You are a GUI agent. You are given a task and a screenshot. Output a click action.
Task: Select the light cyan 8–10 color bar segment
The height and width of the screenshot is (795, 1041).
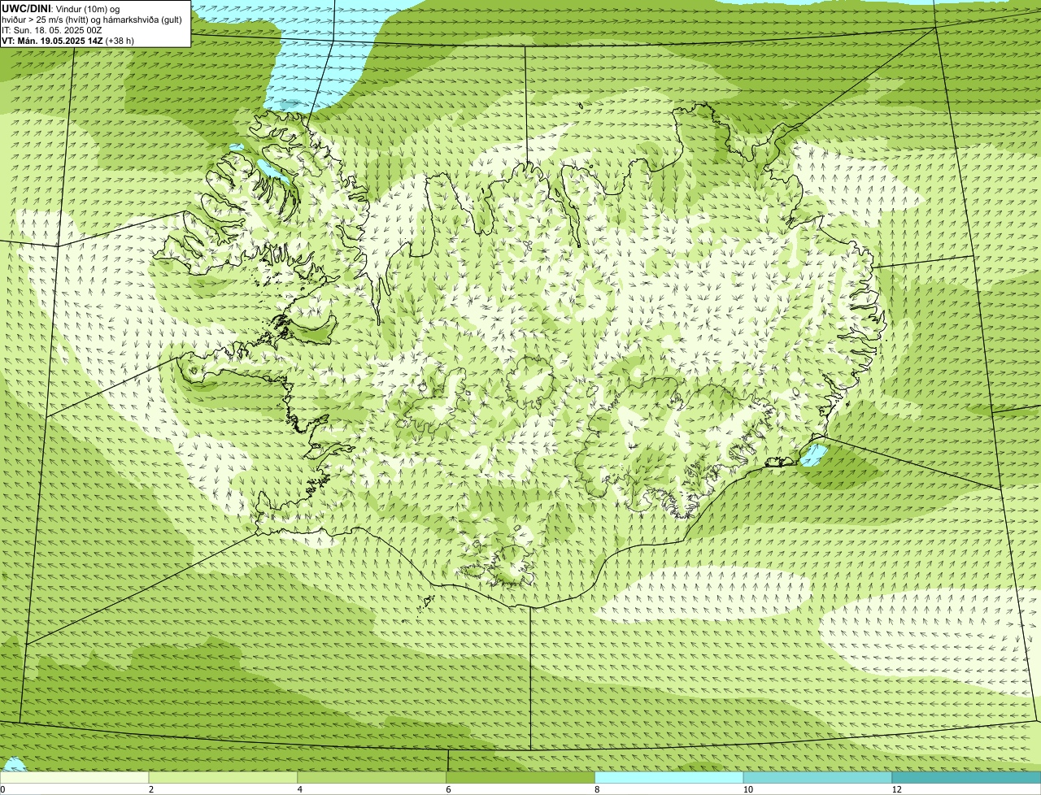pyautogui.click(x=669, y=777)
